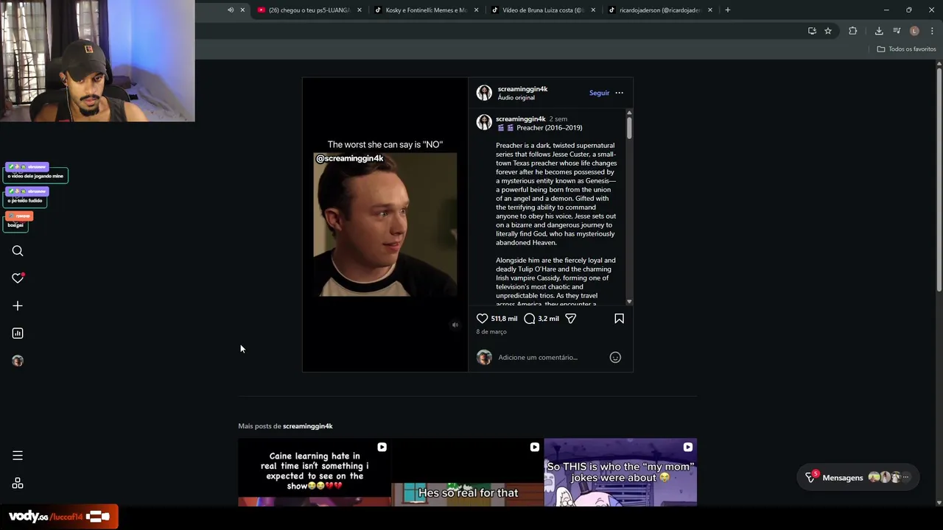Unmute the video with the speaker icon
The image size is (943, 530).
pyautogui.click(x=455, y=325)
